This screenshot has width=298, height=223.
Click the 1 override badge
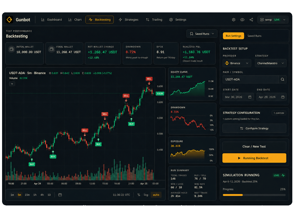click(x=279, y=113)
